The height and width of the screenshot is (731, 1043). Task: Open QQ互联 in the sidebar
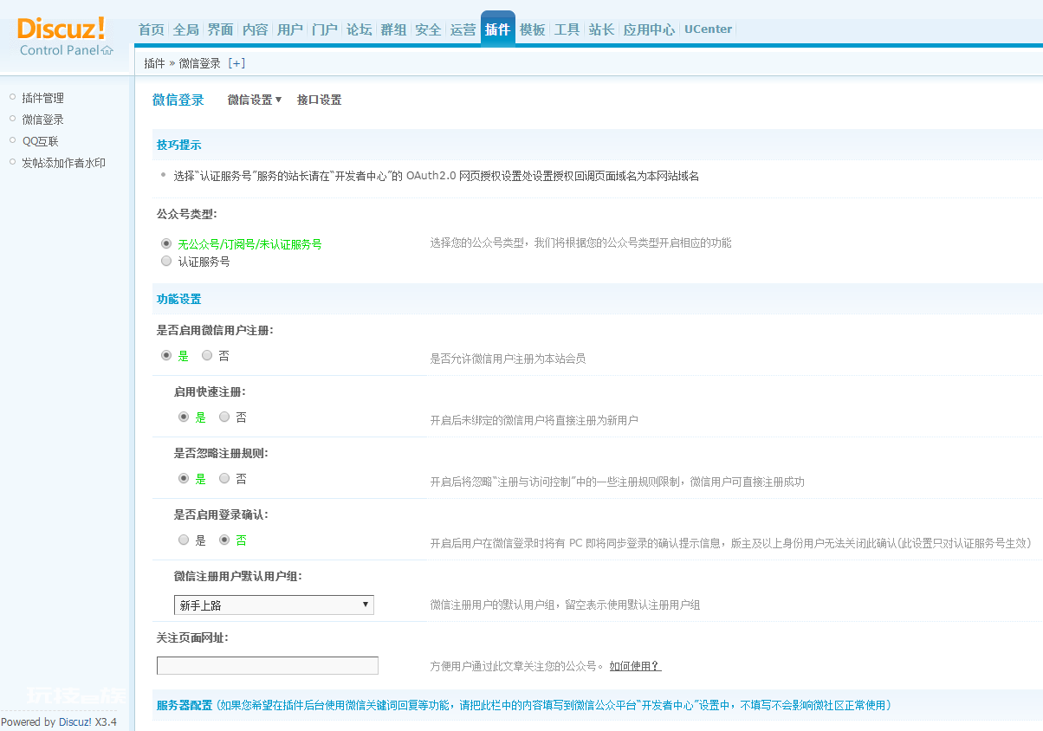coord(41,141)
